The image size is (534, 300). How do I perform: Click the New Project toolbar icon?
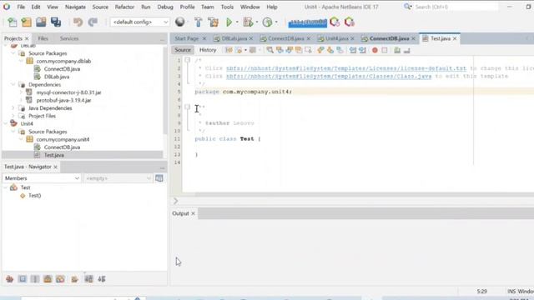point(27,22)
